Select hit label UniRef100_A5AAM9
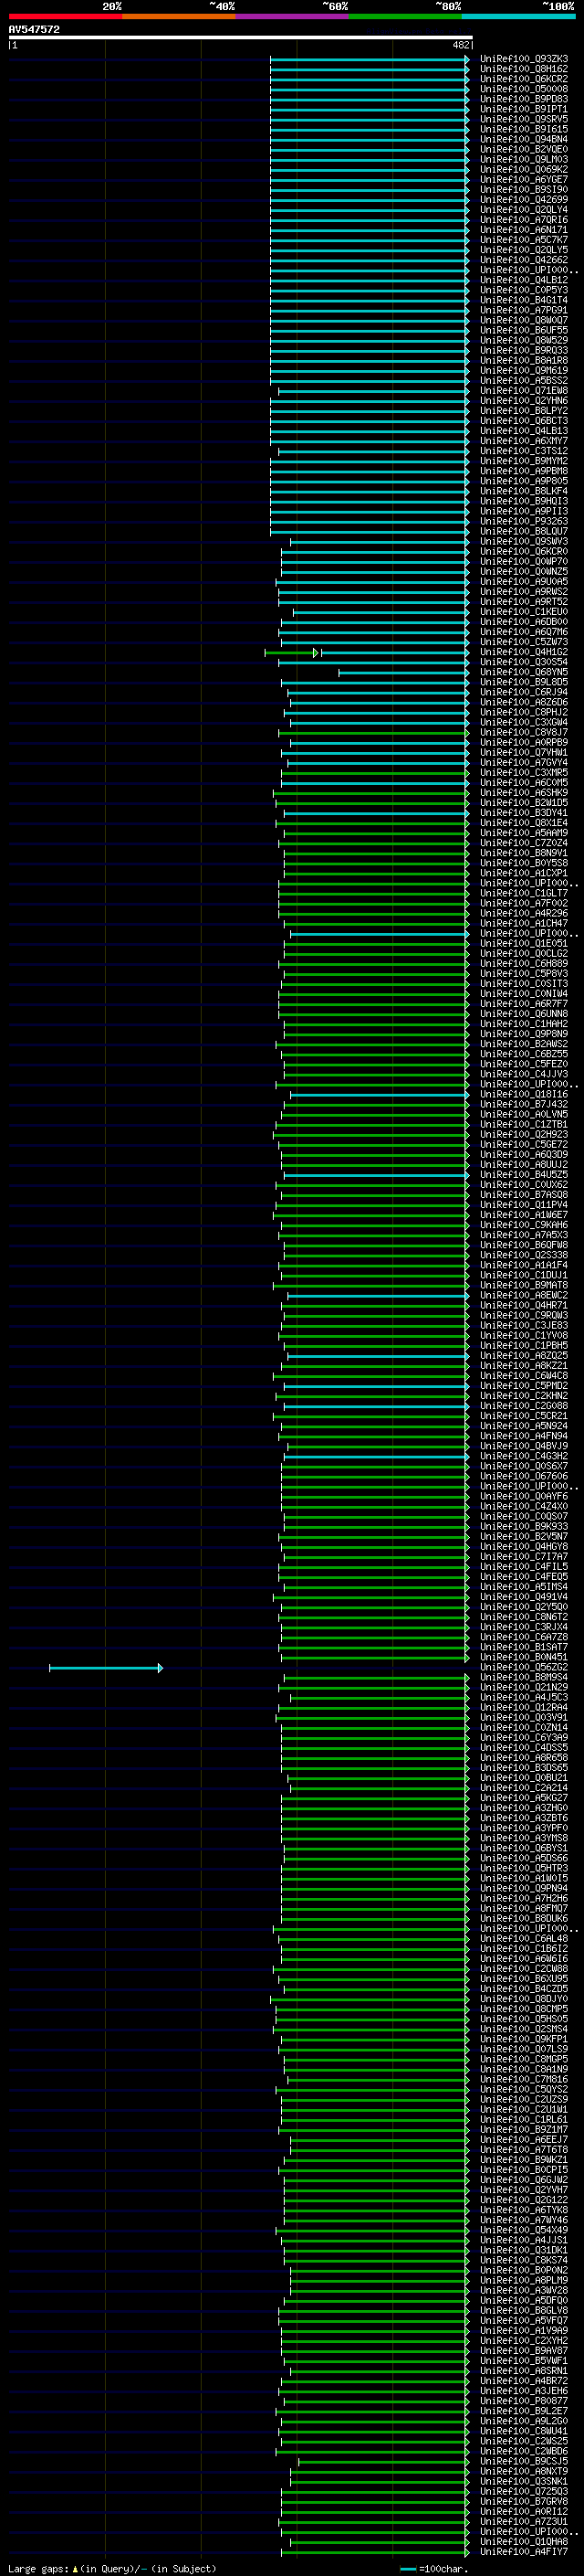 524,833
